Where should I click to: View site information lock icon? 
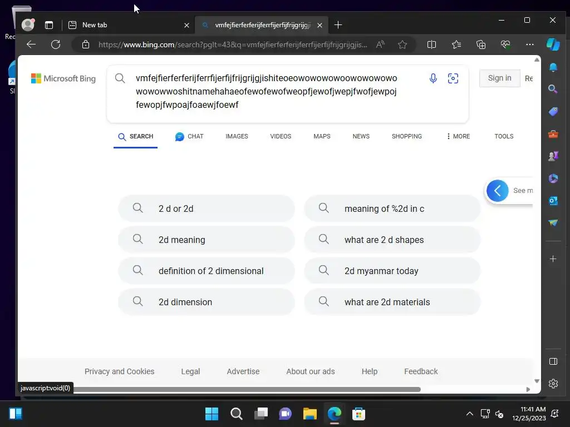click(86, 44)
